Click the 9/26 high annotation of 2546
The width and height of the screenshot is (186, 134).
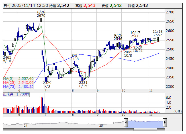click(118, 37)
